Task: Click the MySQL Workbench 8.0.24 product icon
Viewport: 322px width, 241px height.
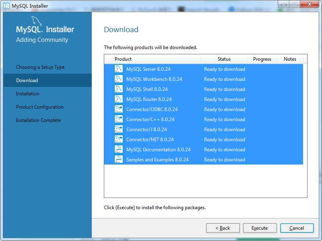Action: [x=118, y=79]
